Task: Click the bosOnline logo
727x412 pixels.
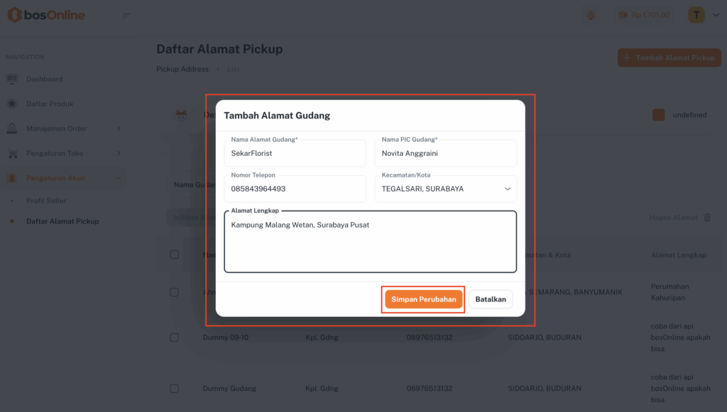Action: click(45, 15)
